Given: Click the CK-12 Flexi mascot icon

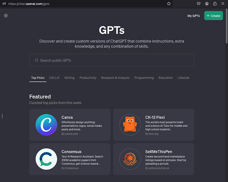Looking at the screenshot, I should click(130, 125).
